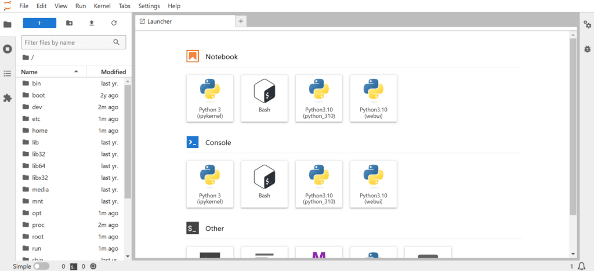
Task: Select the run folder
Action: point(70,248)
